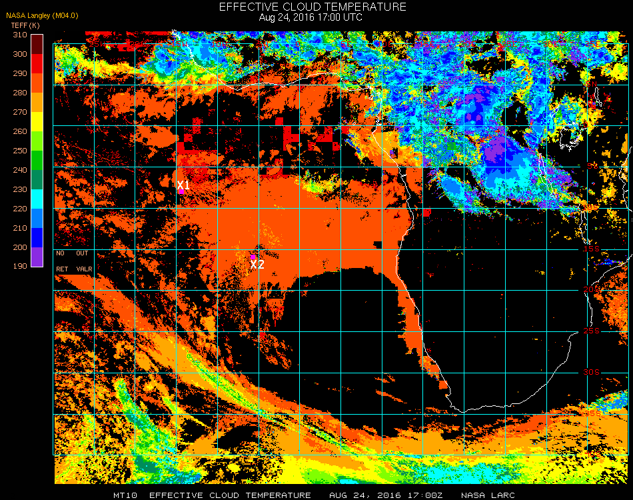Click the magenta X2 marker on the map

(x=253, y=257)
